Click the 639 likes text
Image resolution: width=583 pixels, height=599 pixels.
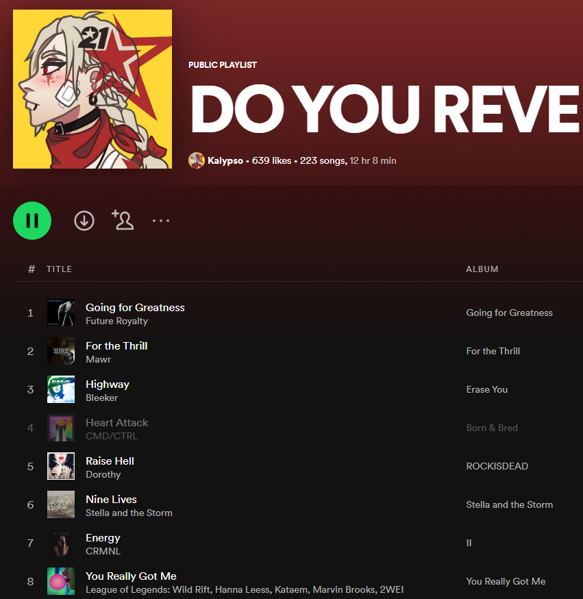271,160
